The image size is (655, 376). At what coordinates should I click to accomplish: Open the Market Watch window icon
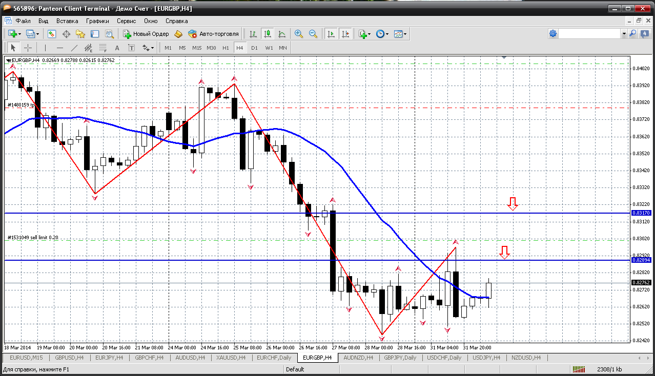pyautogui.click(x=52, y=34)
